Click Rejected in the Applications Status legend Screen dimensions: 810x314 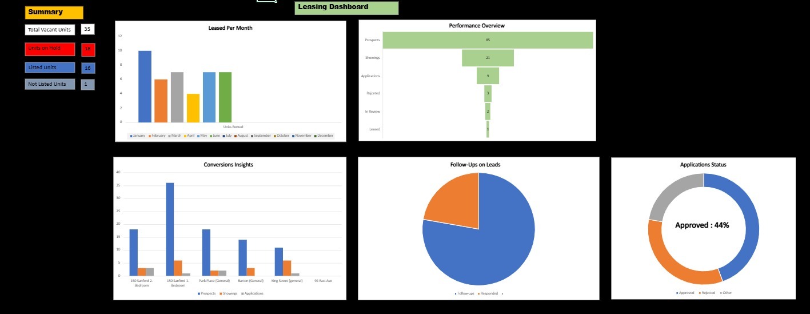click(x=707, y=293)
